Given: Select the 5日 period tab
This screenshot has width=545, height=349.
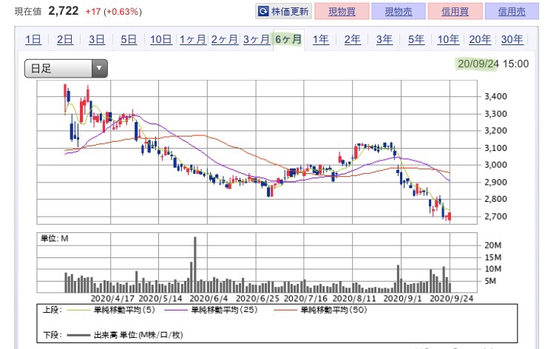Looking at the screenshot, I should pos(129,39).
